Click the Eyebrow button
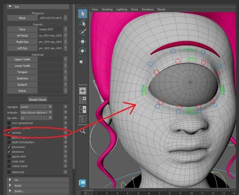This screenshot has width=239, height=195. (22, 78)
